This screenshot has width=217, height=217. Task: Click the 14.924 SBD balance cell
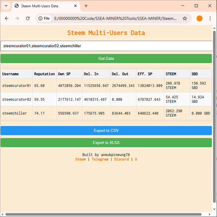pyautogui.click(x=201, y=99)
